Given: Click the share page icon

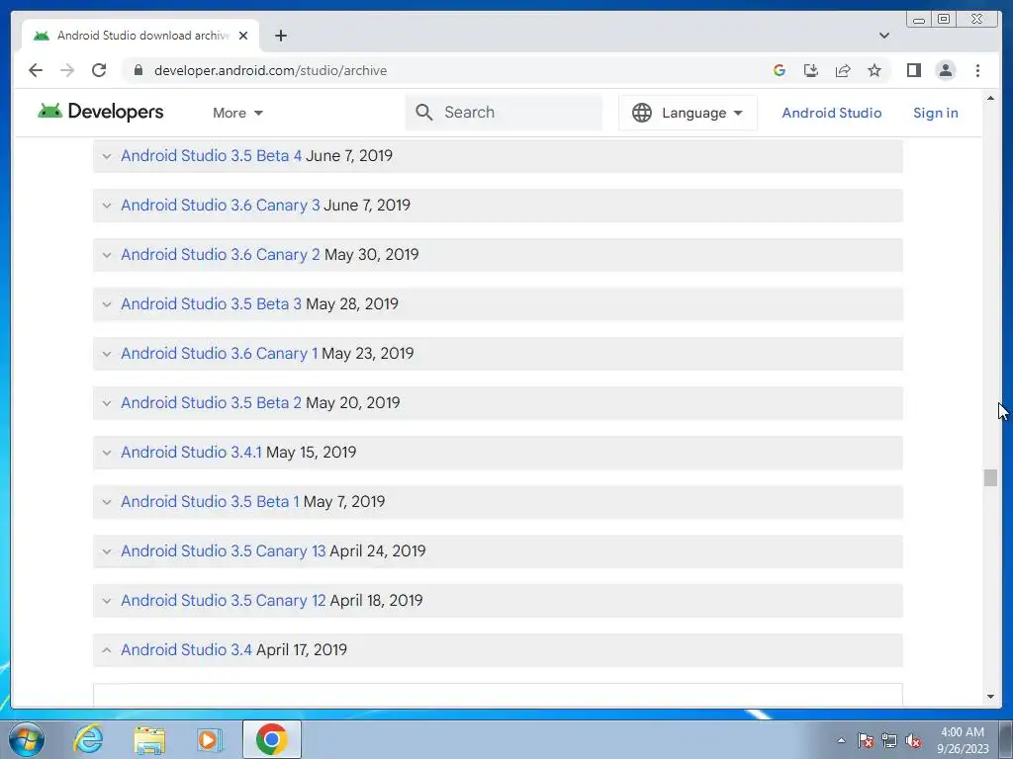Looking at the screenshot, I should pyautogui.click(x=843, y=70).
